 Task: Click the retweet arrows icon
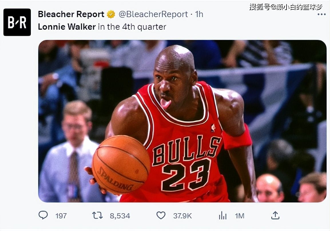(x=98, y=216)
